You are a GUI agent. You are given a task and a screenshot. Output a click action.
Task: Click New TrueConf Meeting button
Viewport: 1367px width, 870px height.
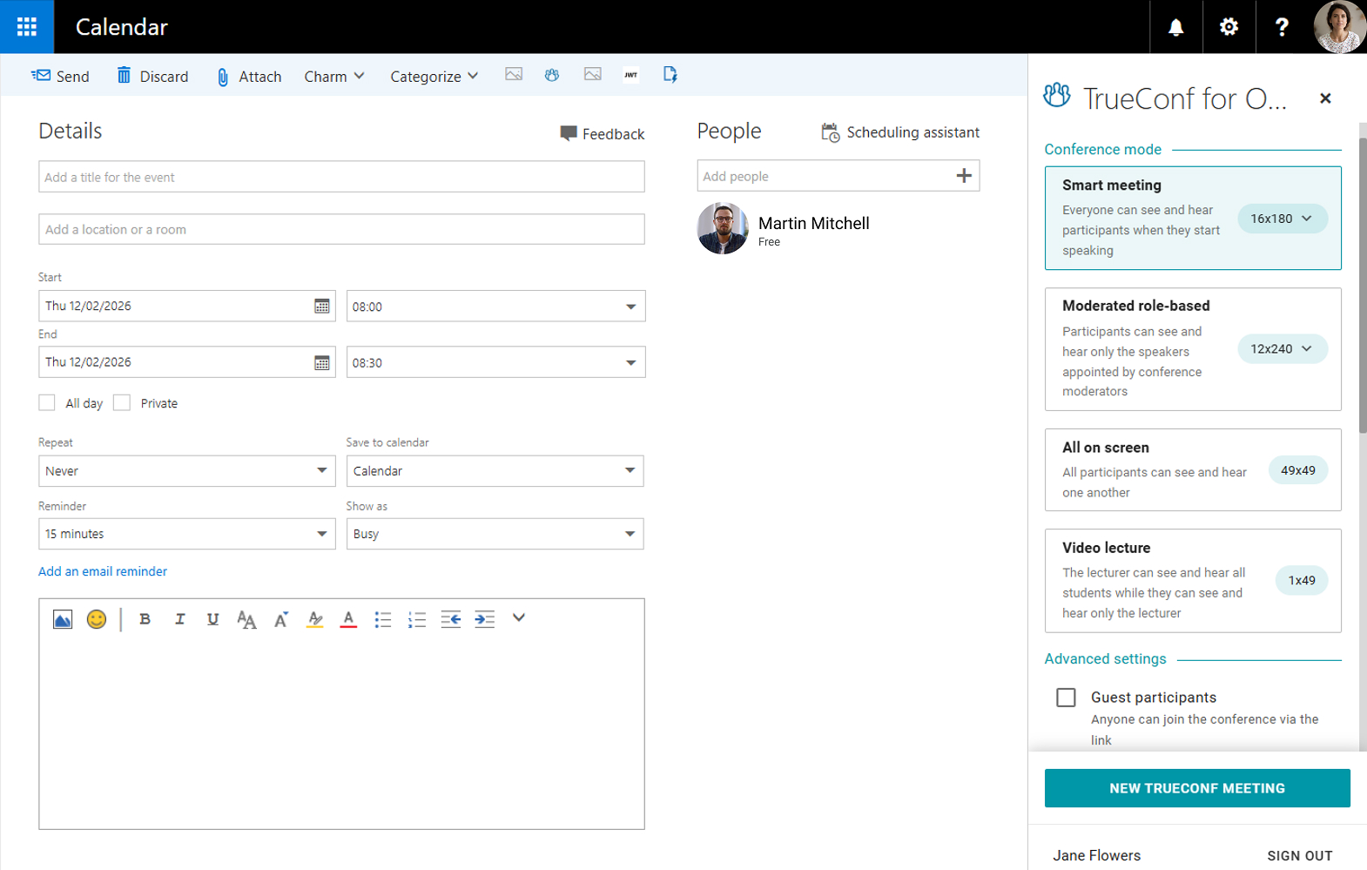point(1196,788)
